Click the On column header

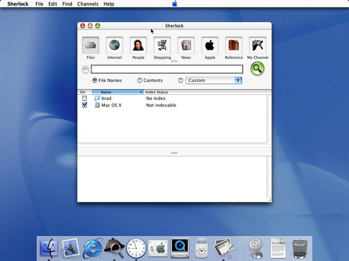pos(85,92)
